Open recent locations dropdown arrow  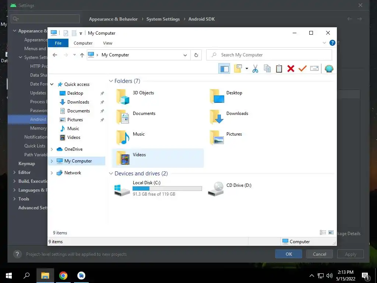[x=74, y=55]
